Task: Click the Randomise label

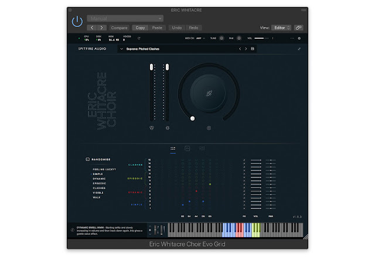Action: point(101,159)
